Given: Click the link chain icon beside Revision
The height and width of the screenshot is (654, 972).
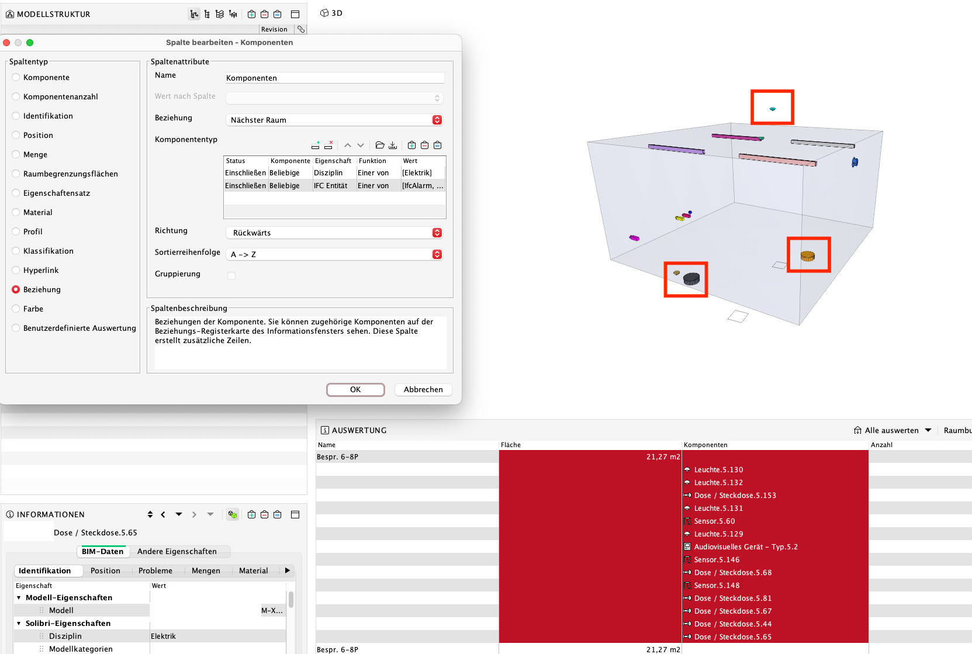Looking at the screenshot, I should tap(301, 29).
